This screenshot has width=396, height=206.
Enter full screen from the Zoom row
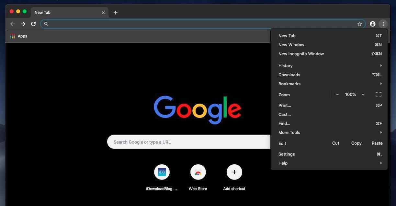tap(379, 94)
